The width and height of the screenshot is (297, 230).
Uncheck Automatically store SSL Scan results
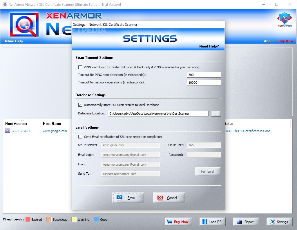pos(80,105)
